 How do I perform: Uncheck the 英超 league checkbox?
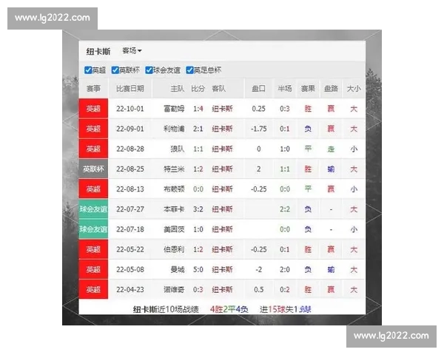click(x=88, y=70)
